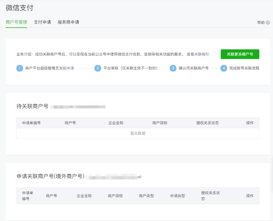
Task: Click 申请类型 column header
Action: (178, 196)
